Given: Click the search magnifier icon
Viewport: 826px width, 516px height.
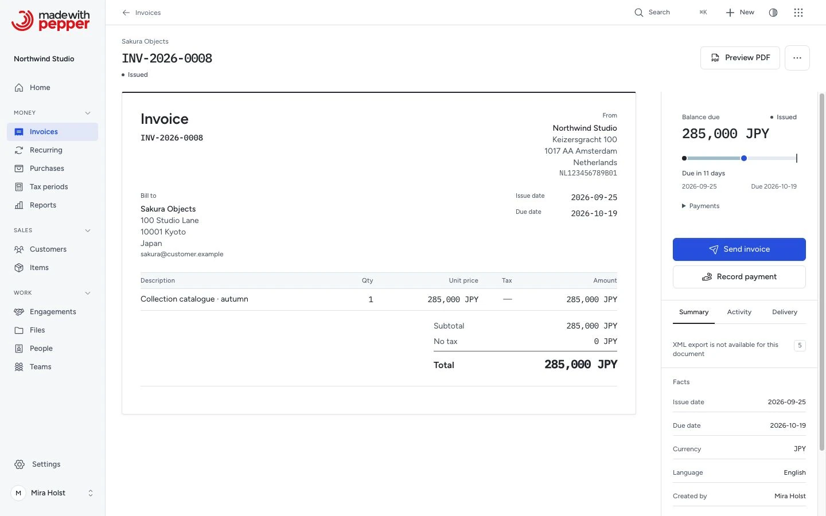Looking at the screenshot, I should click(x=639, y=13).
